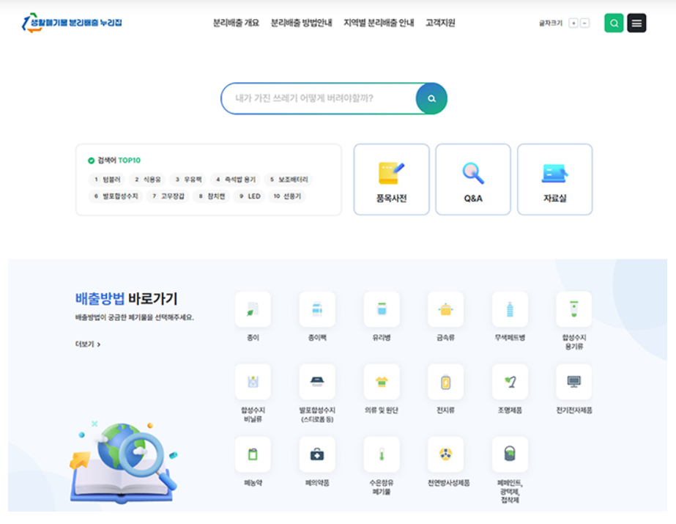Select the 종이 (paper) waste category icon

pos(252,309)
